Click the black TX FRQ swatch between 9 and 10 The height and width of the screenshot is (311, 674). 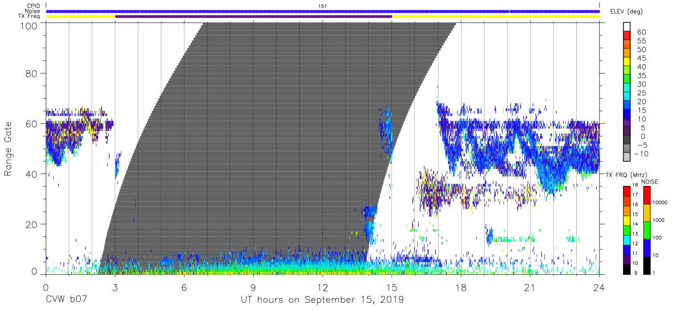(x=627, y=269)
